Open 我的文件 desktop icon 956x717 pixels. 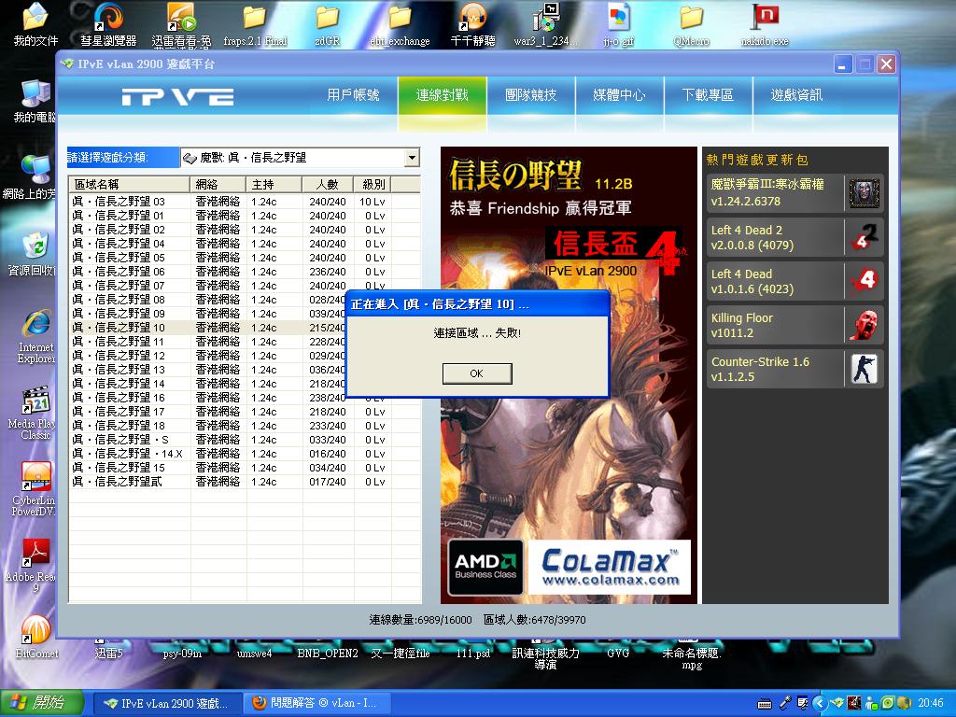click(36, 24)
